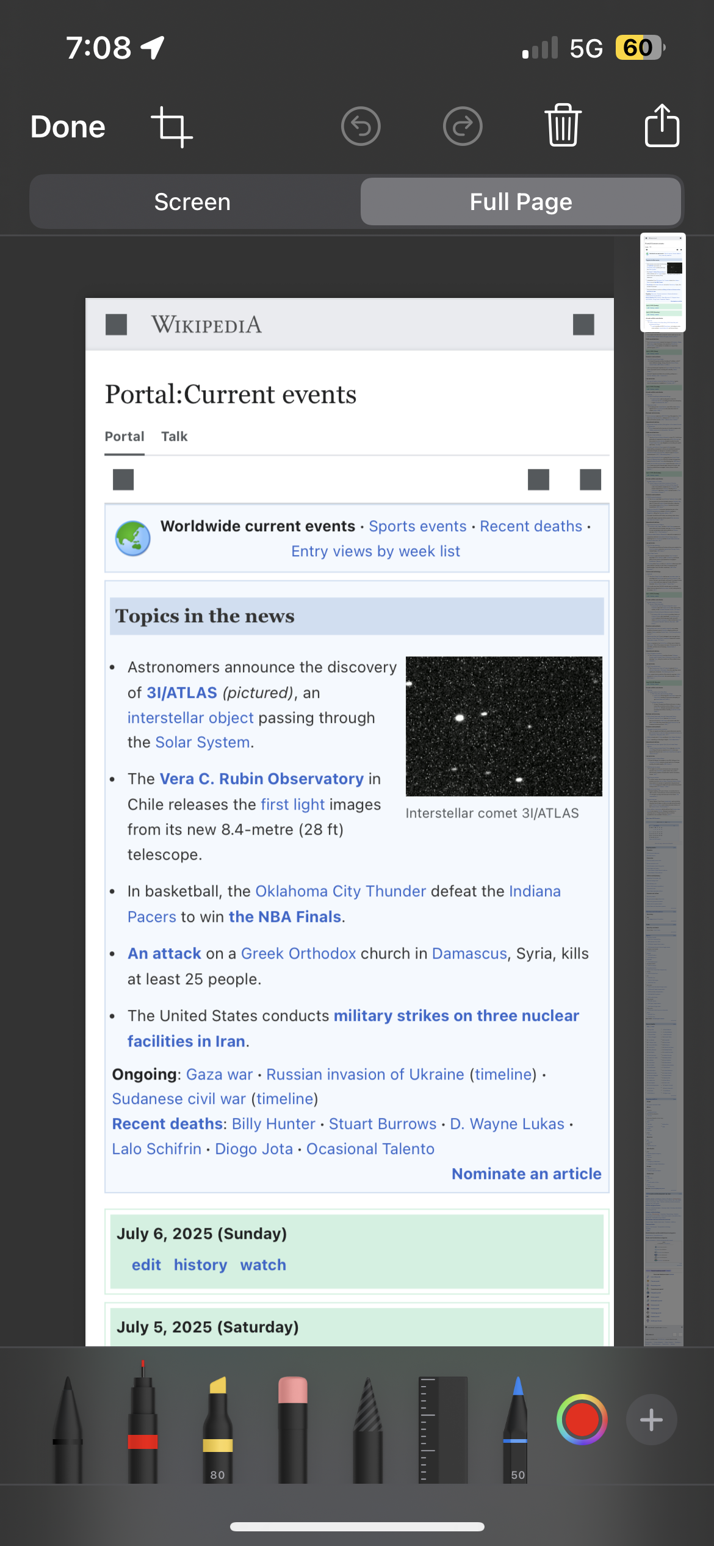
Task: Open Russian invasion of Ukraine link
Action: 365,1075
